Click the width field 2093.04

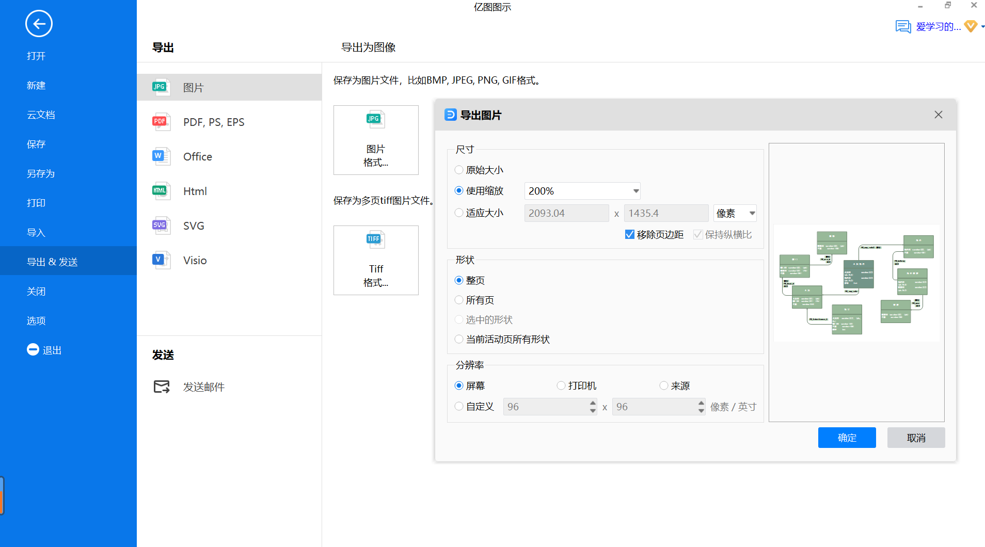tap(566, 213)
